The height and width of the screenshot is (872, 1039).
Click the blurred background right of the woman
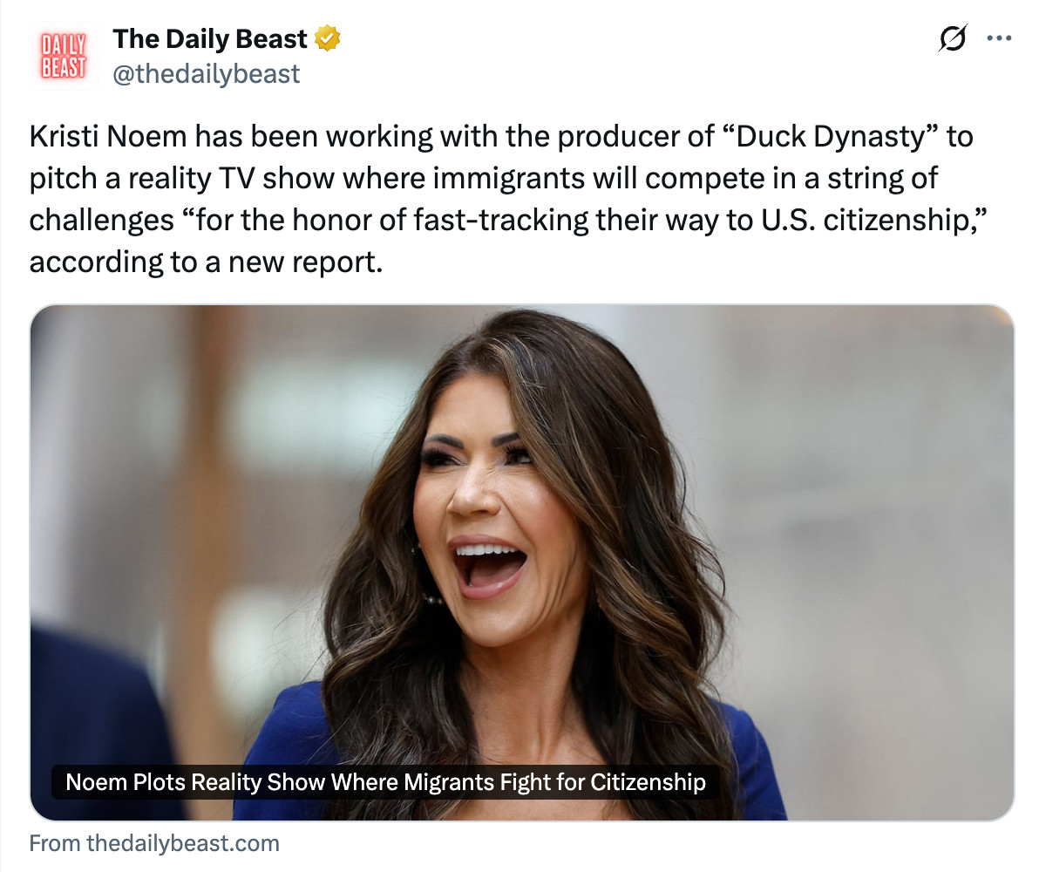coord(881,530)
